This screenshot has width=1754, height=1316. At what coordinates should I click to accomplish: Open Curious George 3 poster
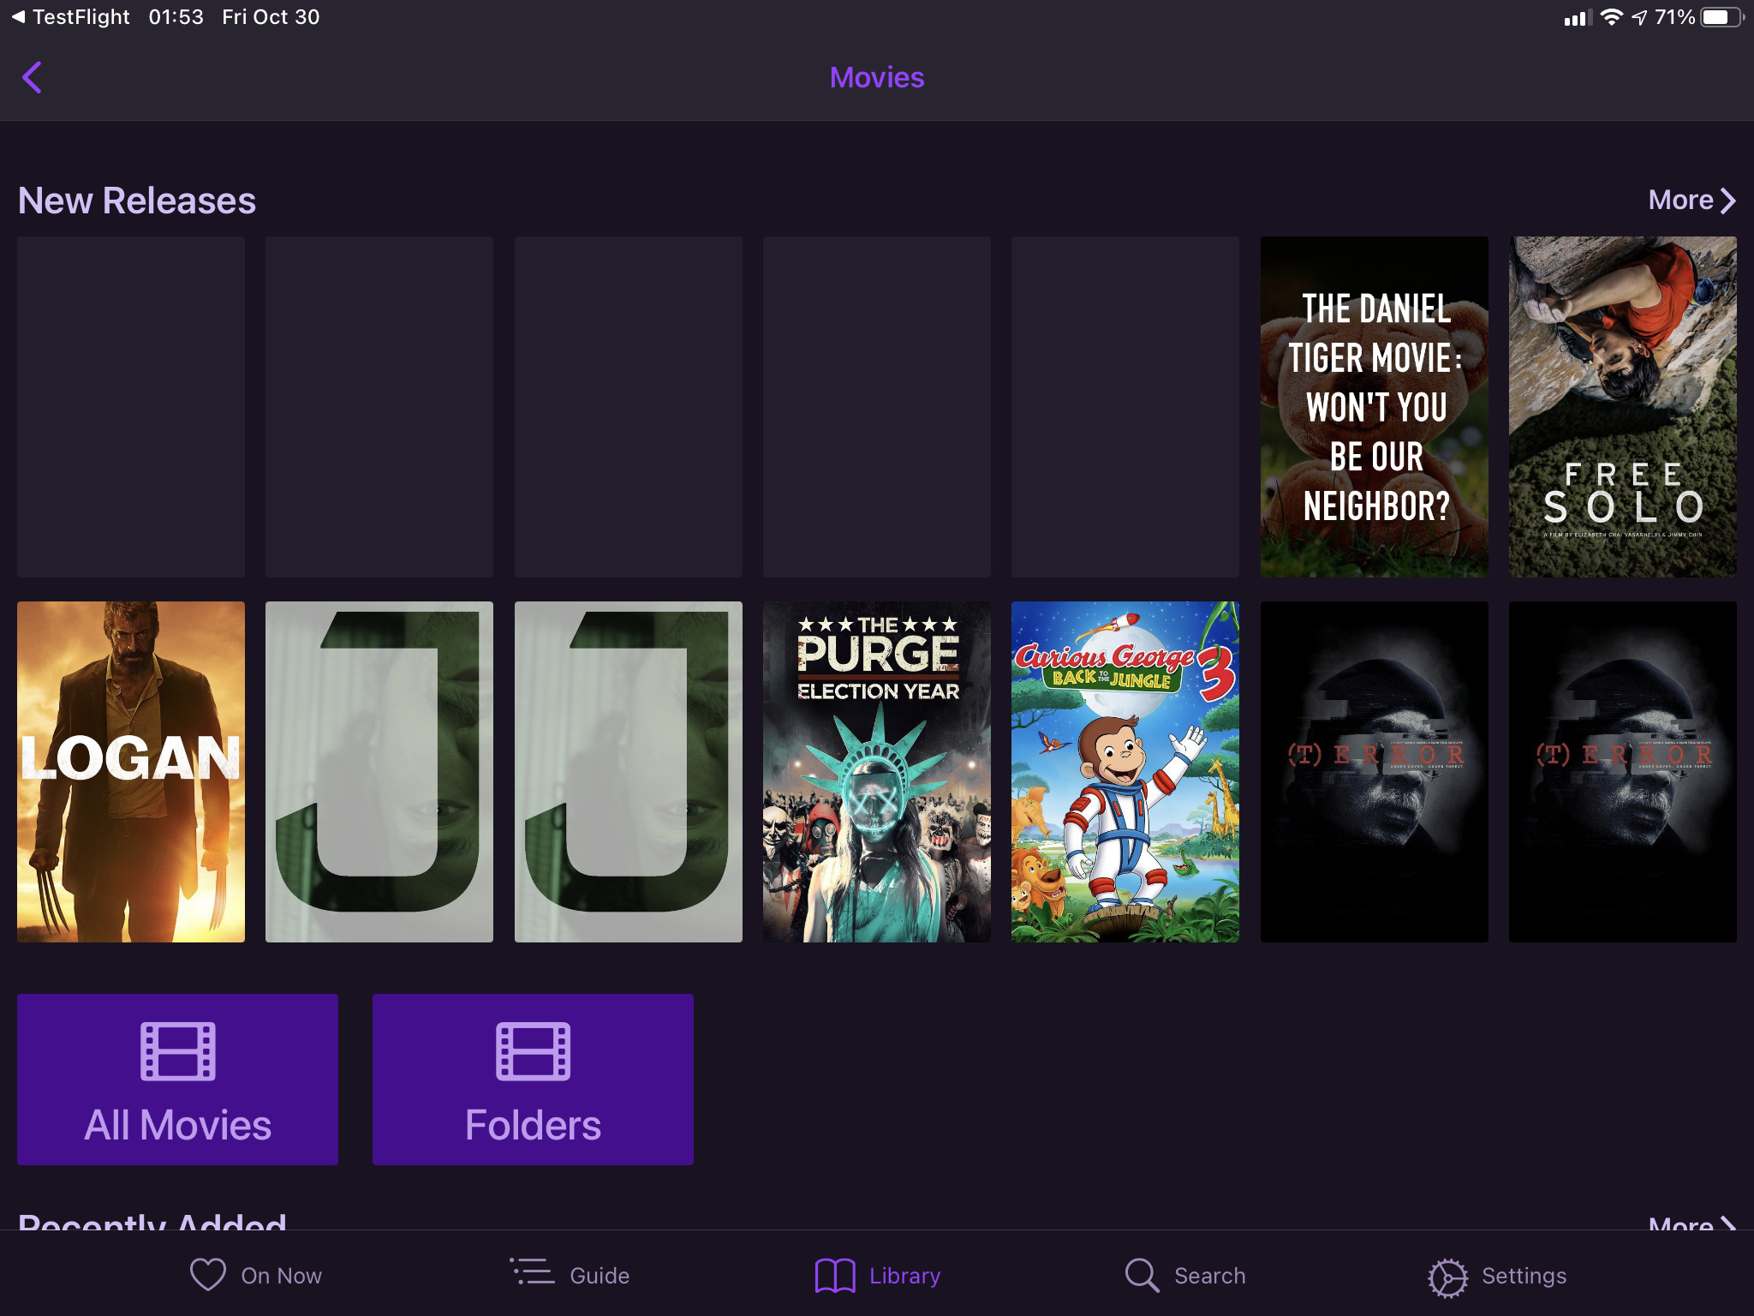click(x=1125, y=771)
